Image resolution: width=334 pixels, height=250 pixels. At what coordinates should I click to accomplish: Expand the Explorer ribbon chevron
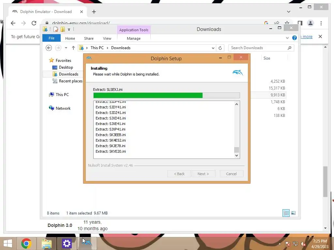coord(287,38)
